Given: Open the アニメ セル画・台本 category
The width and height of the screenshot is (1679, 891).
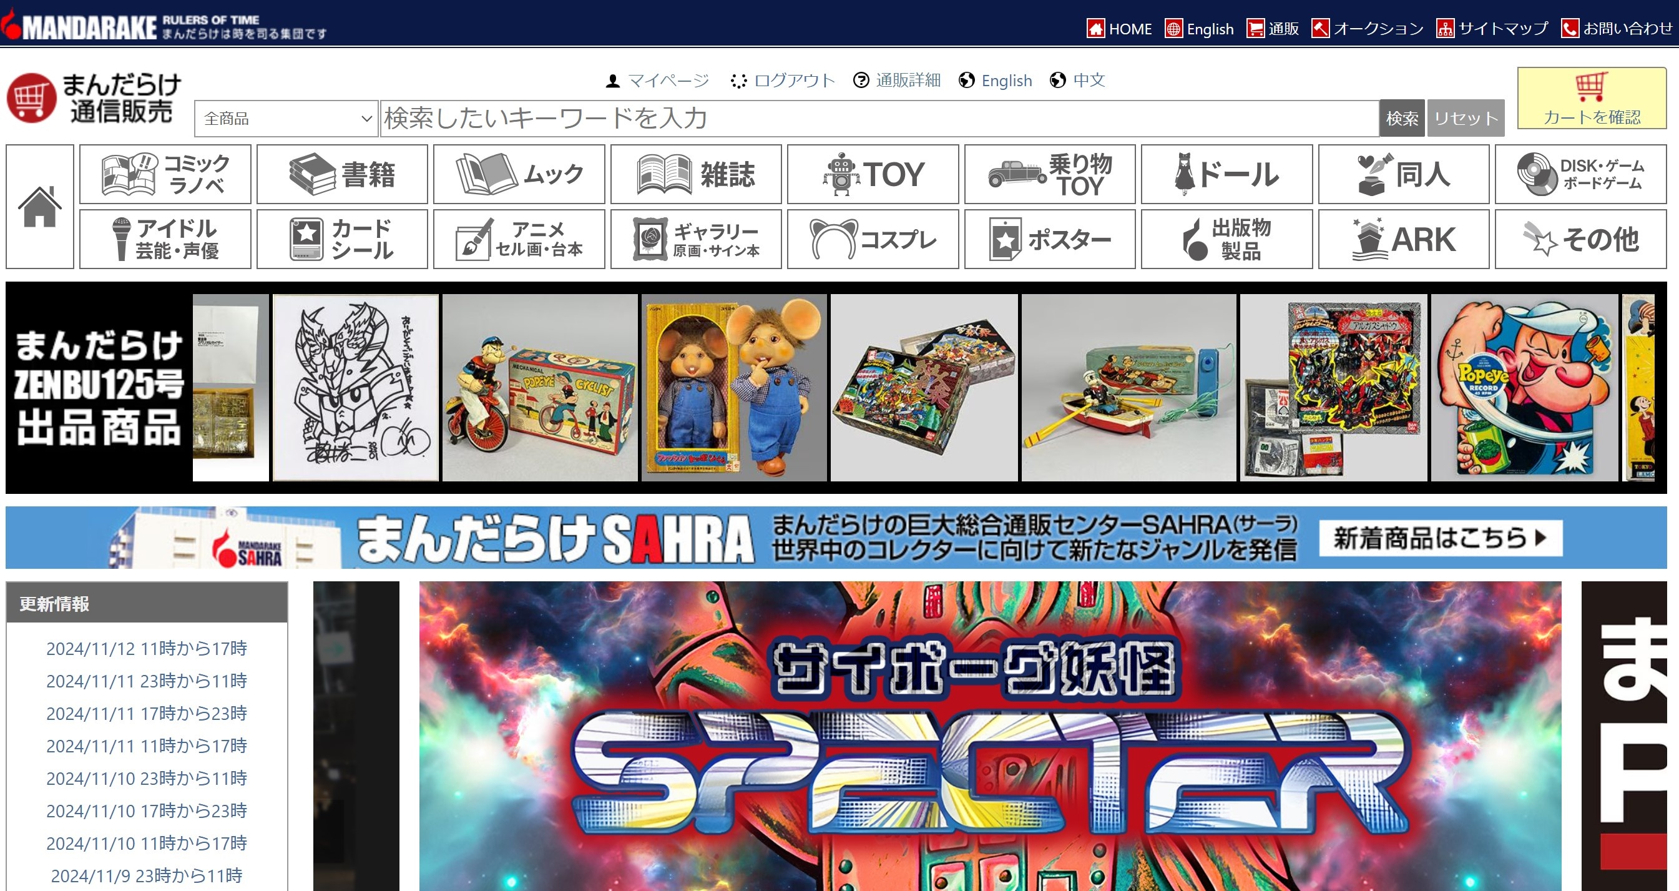Looking at the screenshot, I should (519, 239).
